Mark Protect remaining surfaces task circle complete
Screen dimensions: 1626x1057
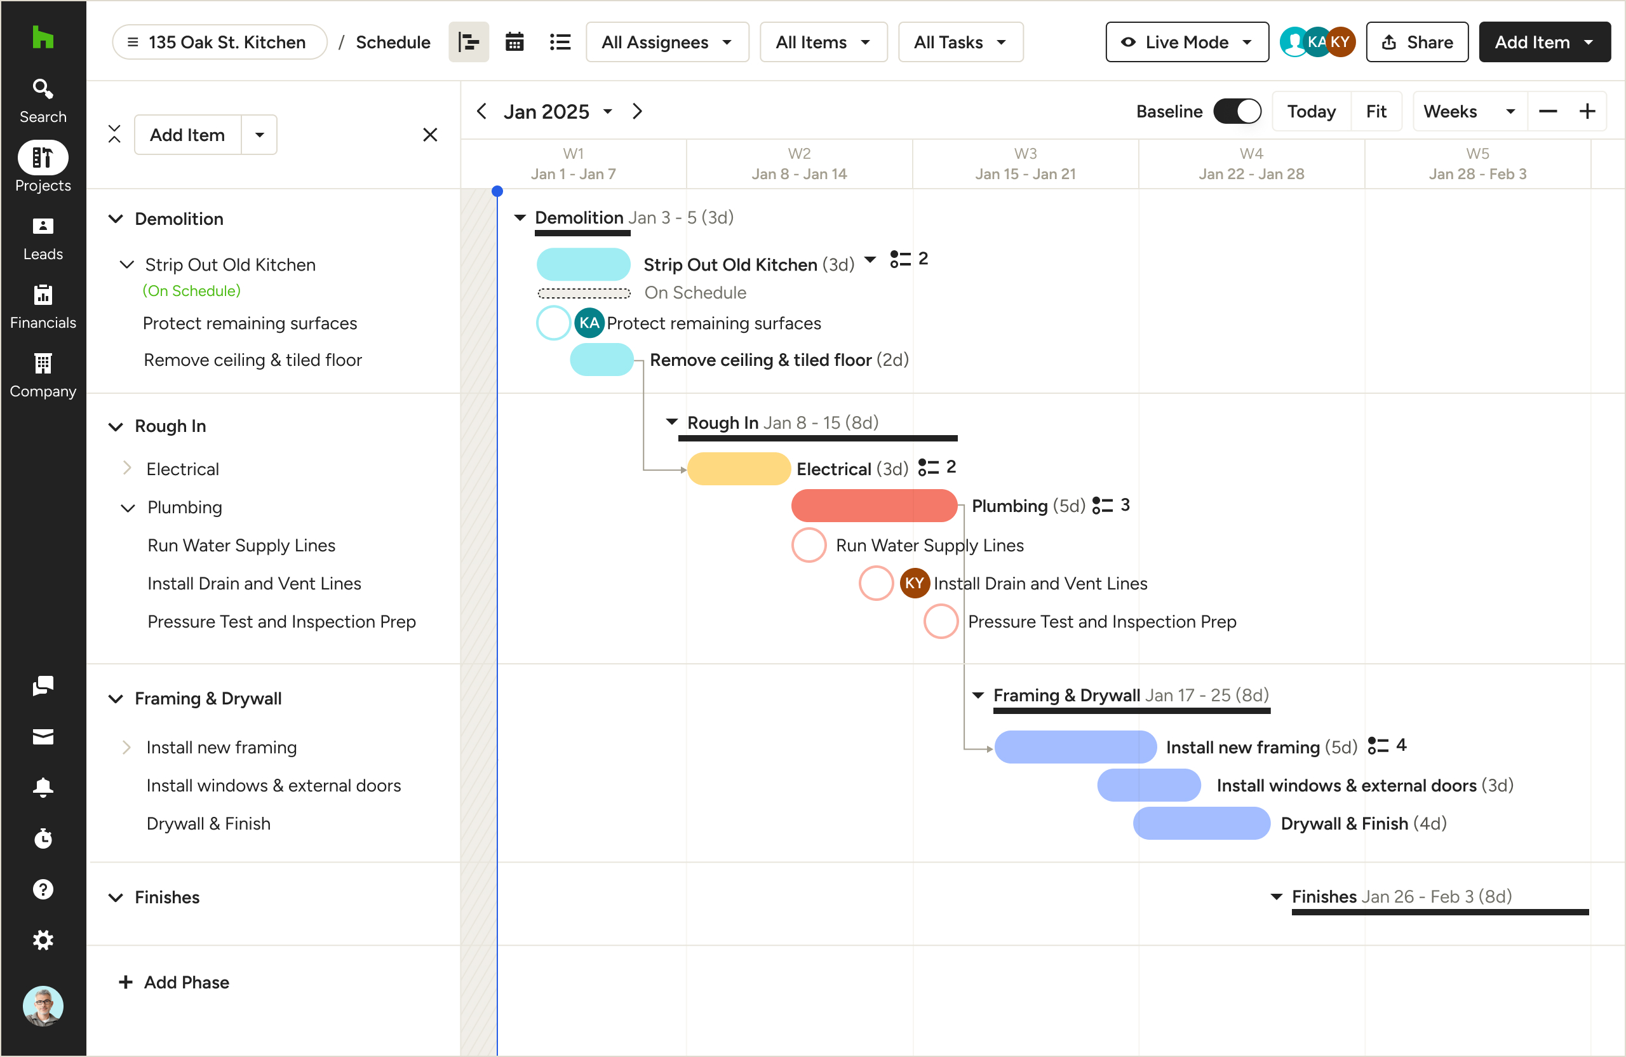(553, 323)
